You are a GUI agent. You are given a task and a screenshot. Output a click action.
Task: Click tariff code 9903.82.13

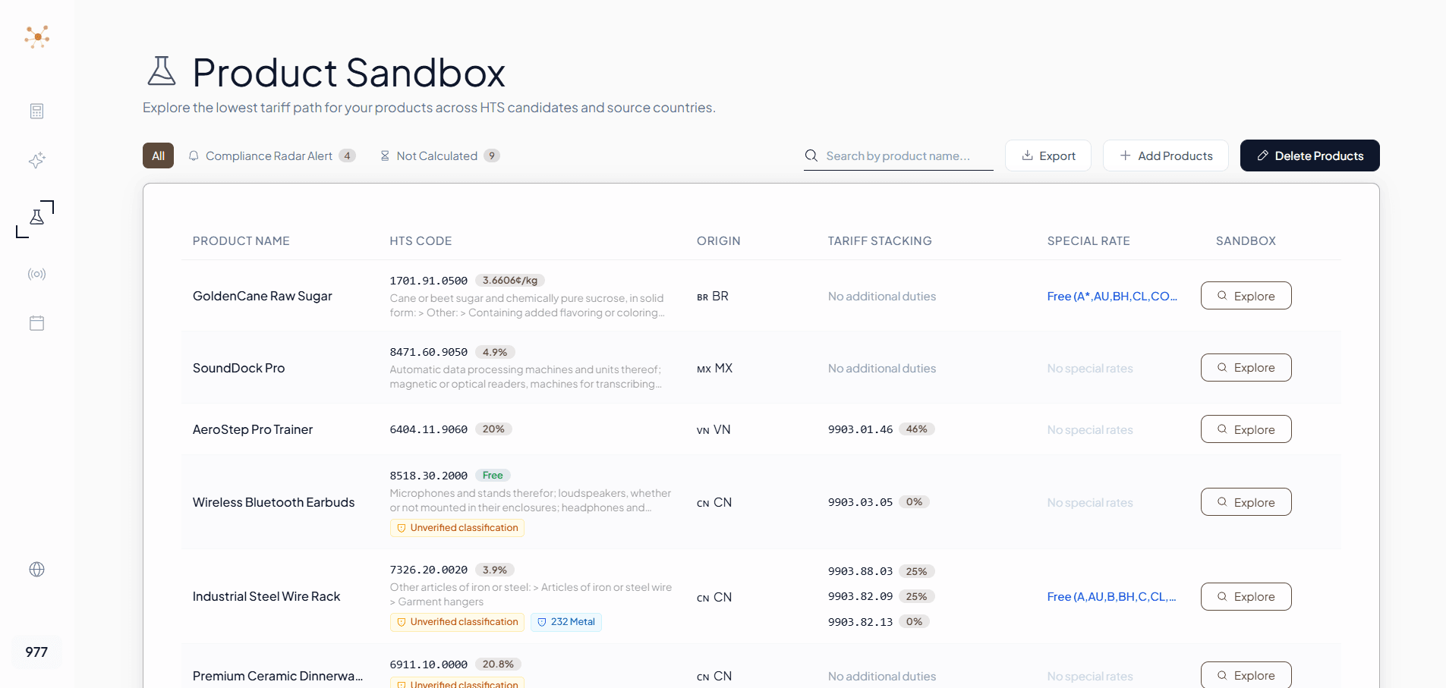[861, 622]
